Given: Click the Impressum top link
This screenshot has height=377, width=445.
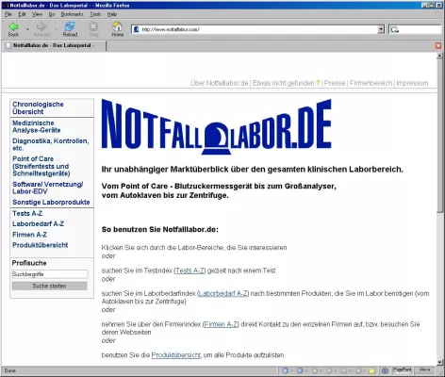Looking at the screenshot, I should pyautogui.click(x=412, y=83).
